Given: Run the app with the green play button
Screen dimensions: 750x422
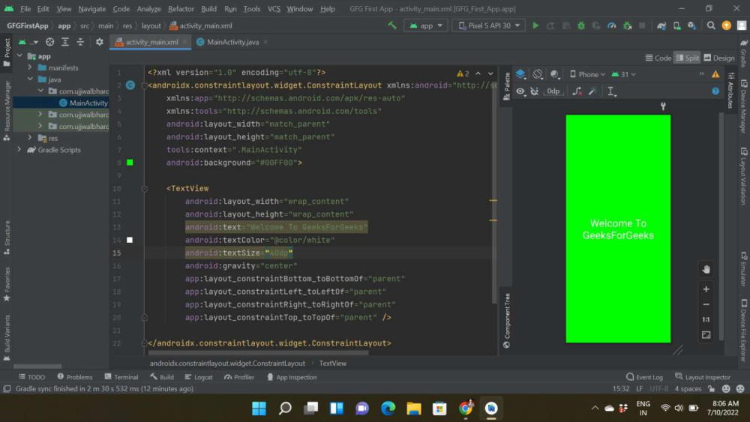Looking at the screenshot, I should [x=535, y=25].
